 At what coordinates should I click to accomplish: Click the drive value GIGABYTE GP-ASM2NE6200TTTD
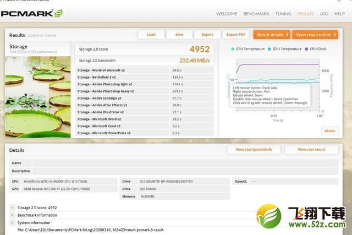point(166,181)
